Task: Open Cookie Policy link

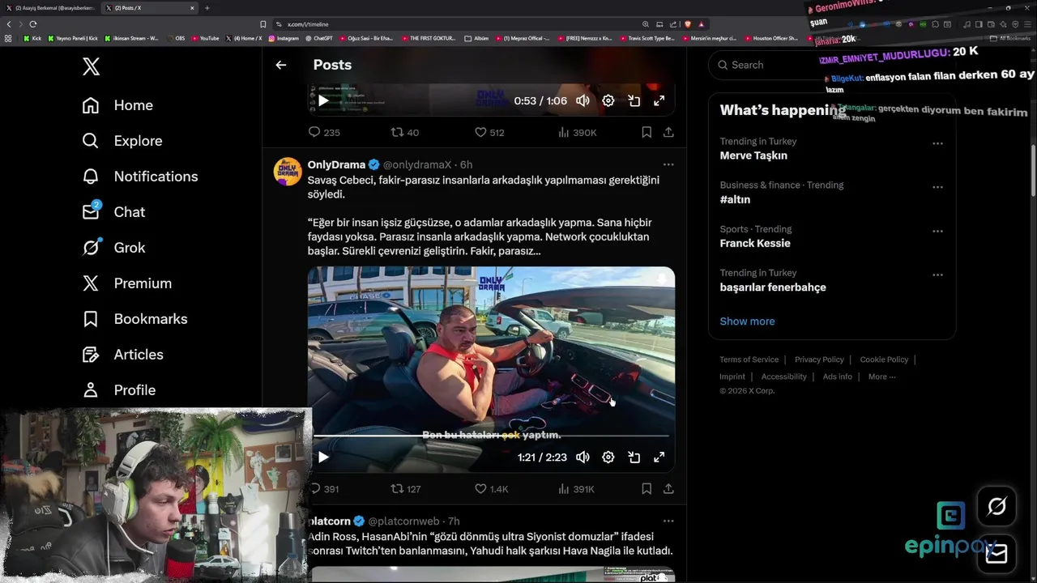Action: pos(884,360)
